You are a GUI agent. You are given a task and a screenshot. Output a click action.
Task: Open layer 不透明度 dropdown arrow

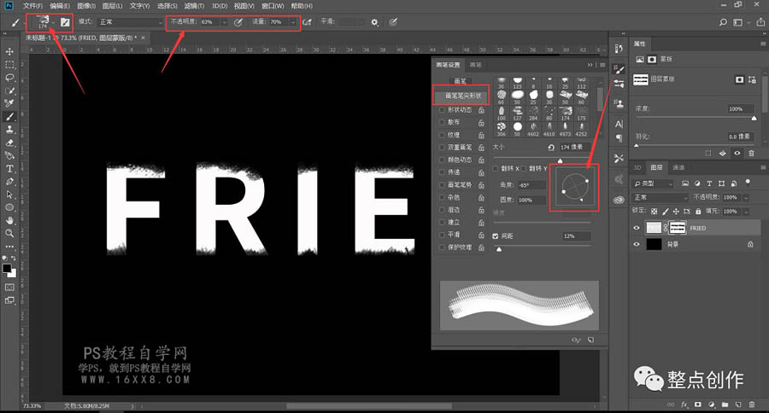[x=746, y=197]
